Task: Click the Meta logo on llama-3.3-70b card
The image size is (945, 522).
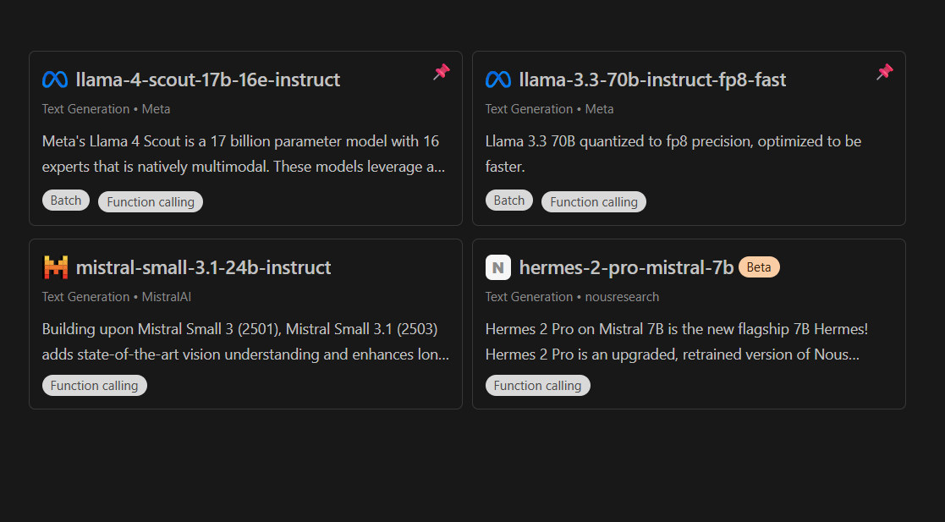Action: click(x=498, y=80)
